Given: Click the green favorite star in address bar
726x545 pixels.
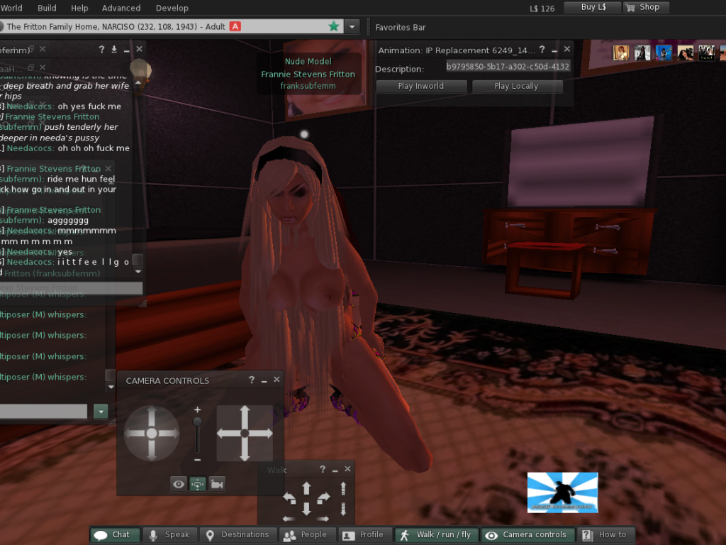Looking at the screenshot, I should [334, 26].
